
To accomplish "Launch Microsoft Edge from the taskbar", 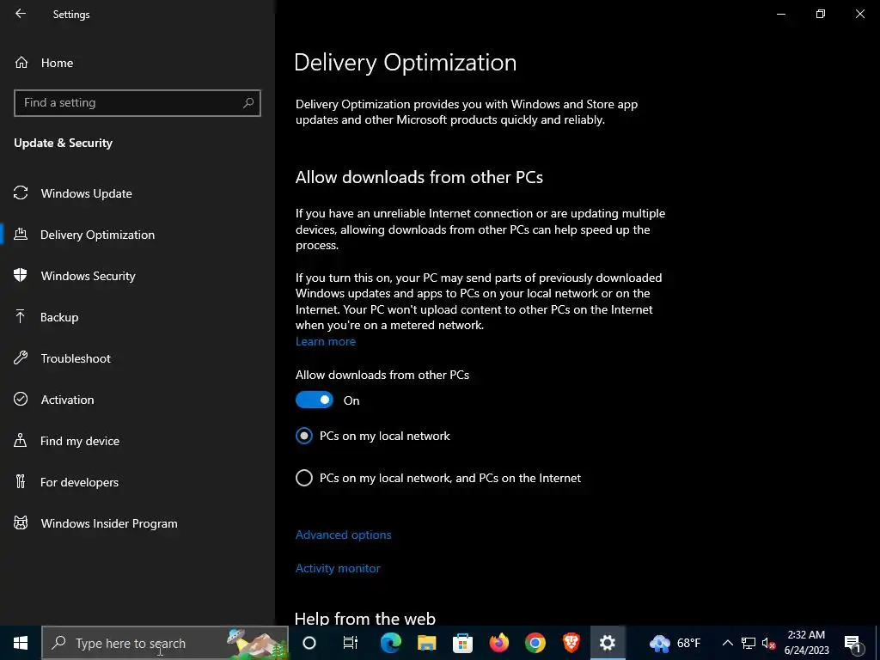I will tap(391, 643).
